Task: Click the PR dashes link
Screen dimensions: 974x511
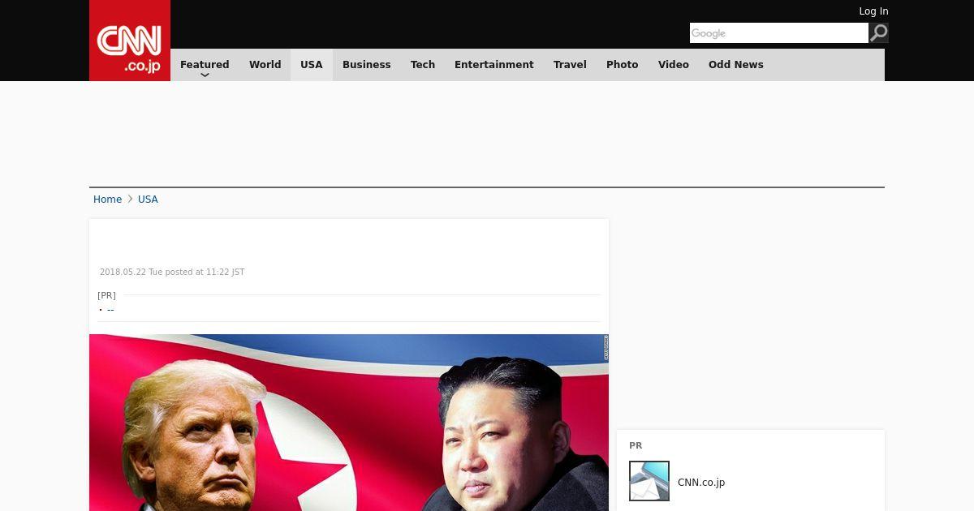Action: pos(110,309)
